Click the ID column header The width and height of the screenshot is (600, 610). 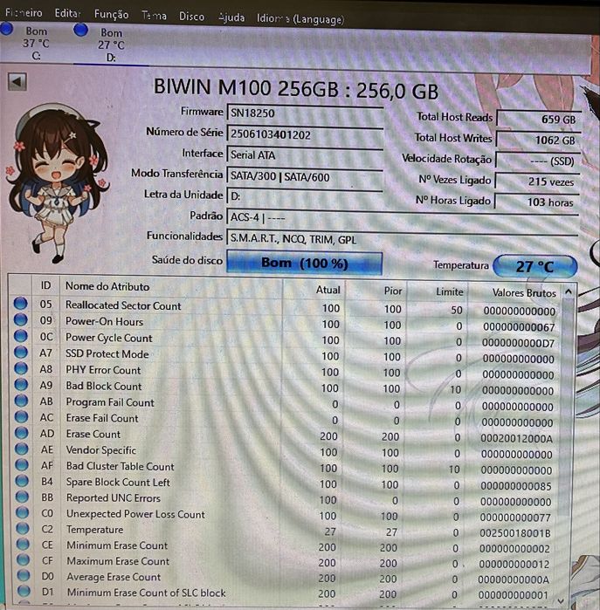45,286
